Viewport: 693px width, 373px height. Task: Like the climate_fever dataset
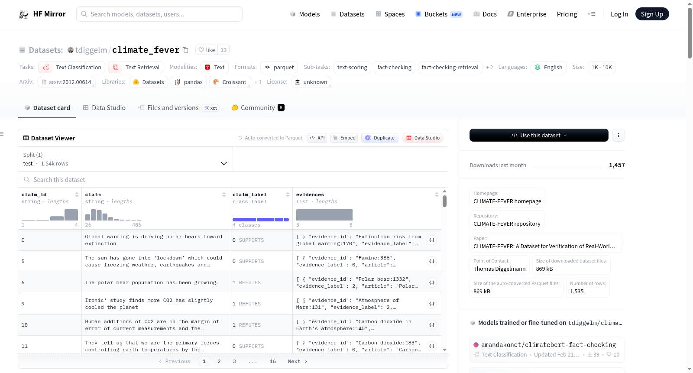point(207,50)
